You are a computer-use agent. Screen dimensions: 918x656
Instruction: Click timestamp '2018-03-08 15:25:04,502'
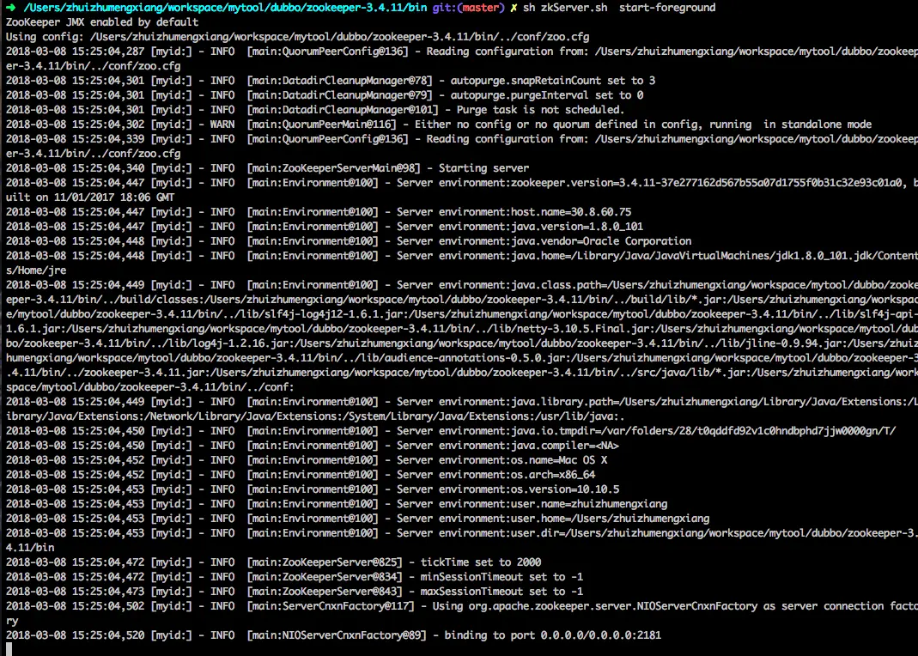(x=75, y=606)
